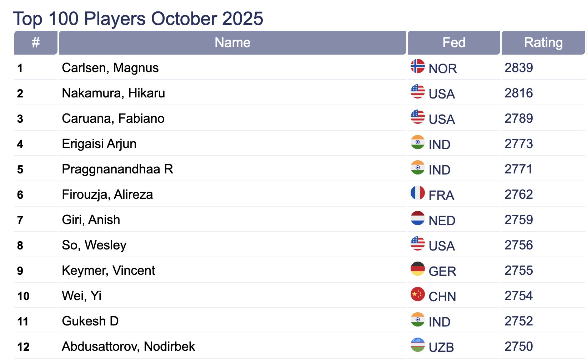
Task: Select Praggnanandhaa R player name
Action: (x=117, y=169)
